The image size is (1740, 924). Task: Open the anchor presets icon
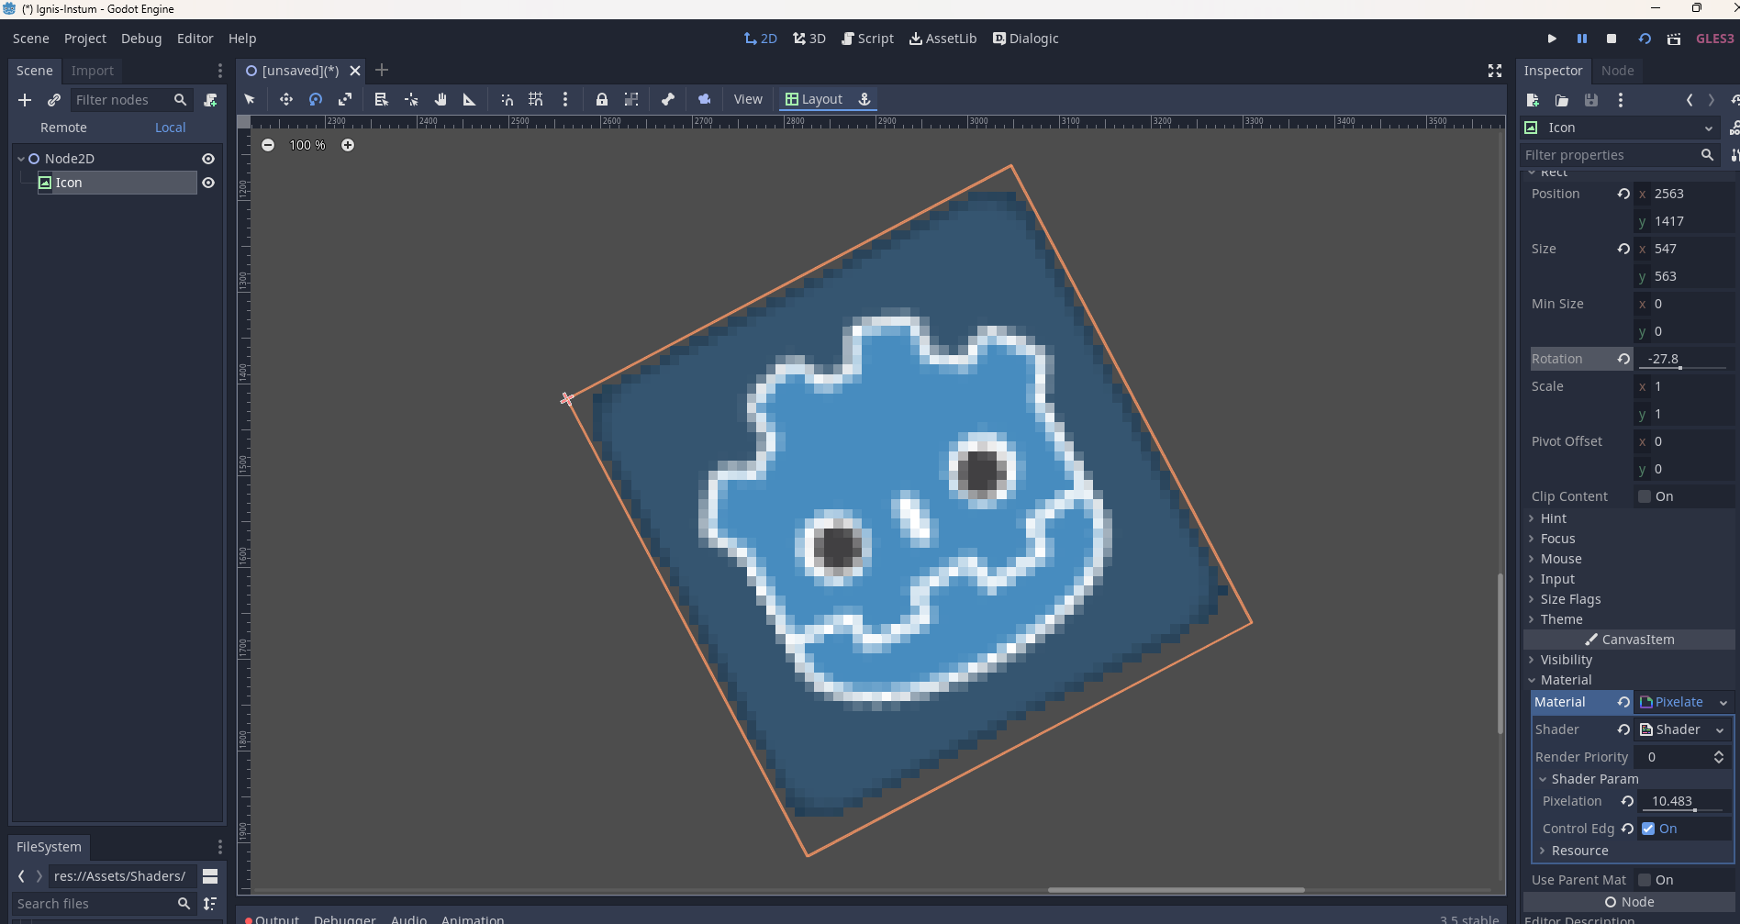pyautogui.click(x=864, y=99)
